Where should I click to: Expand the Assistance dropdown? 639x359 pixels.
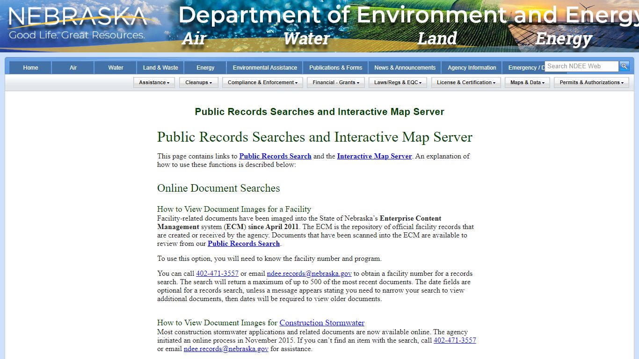click(x=154, y=82)
